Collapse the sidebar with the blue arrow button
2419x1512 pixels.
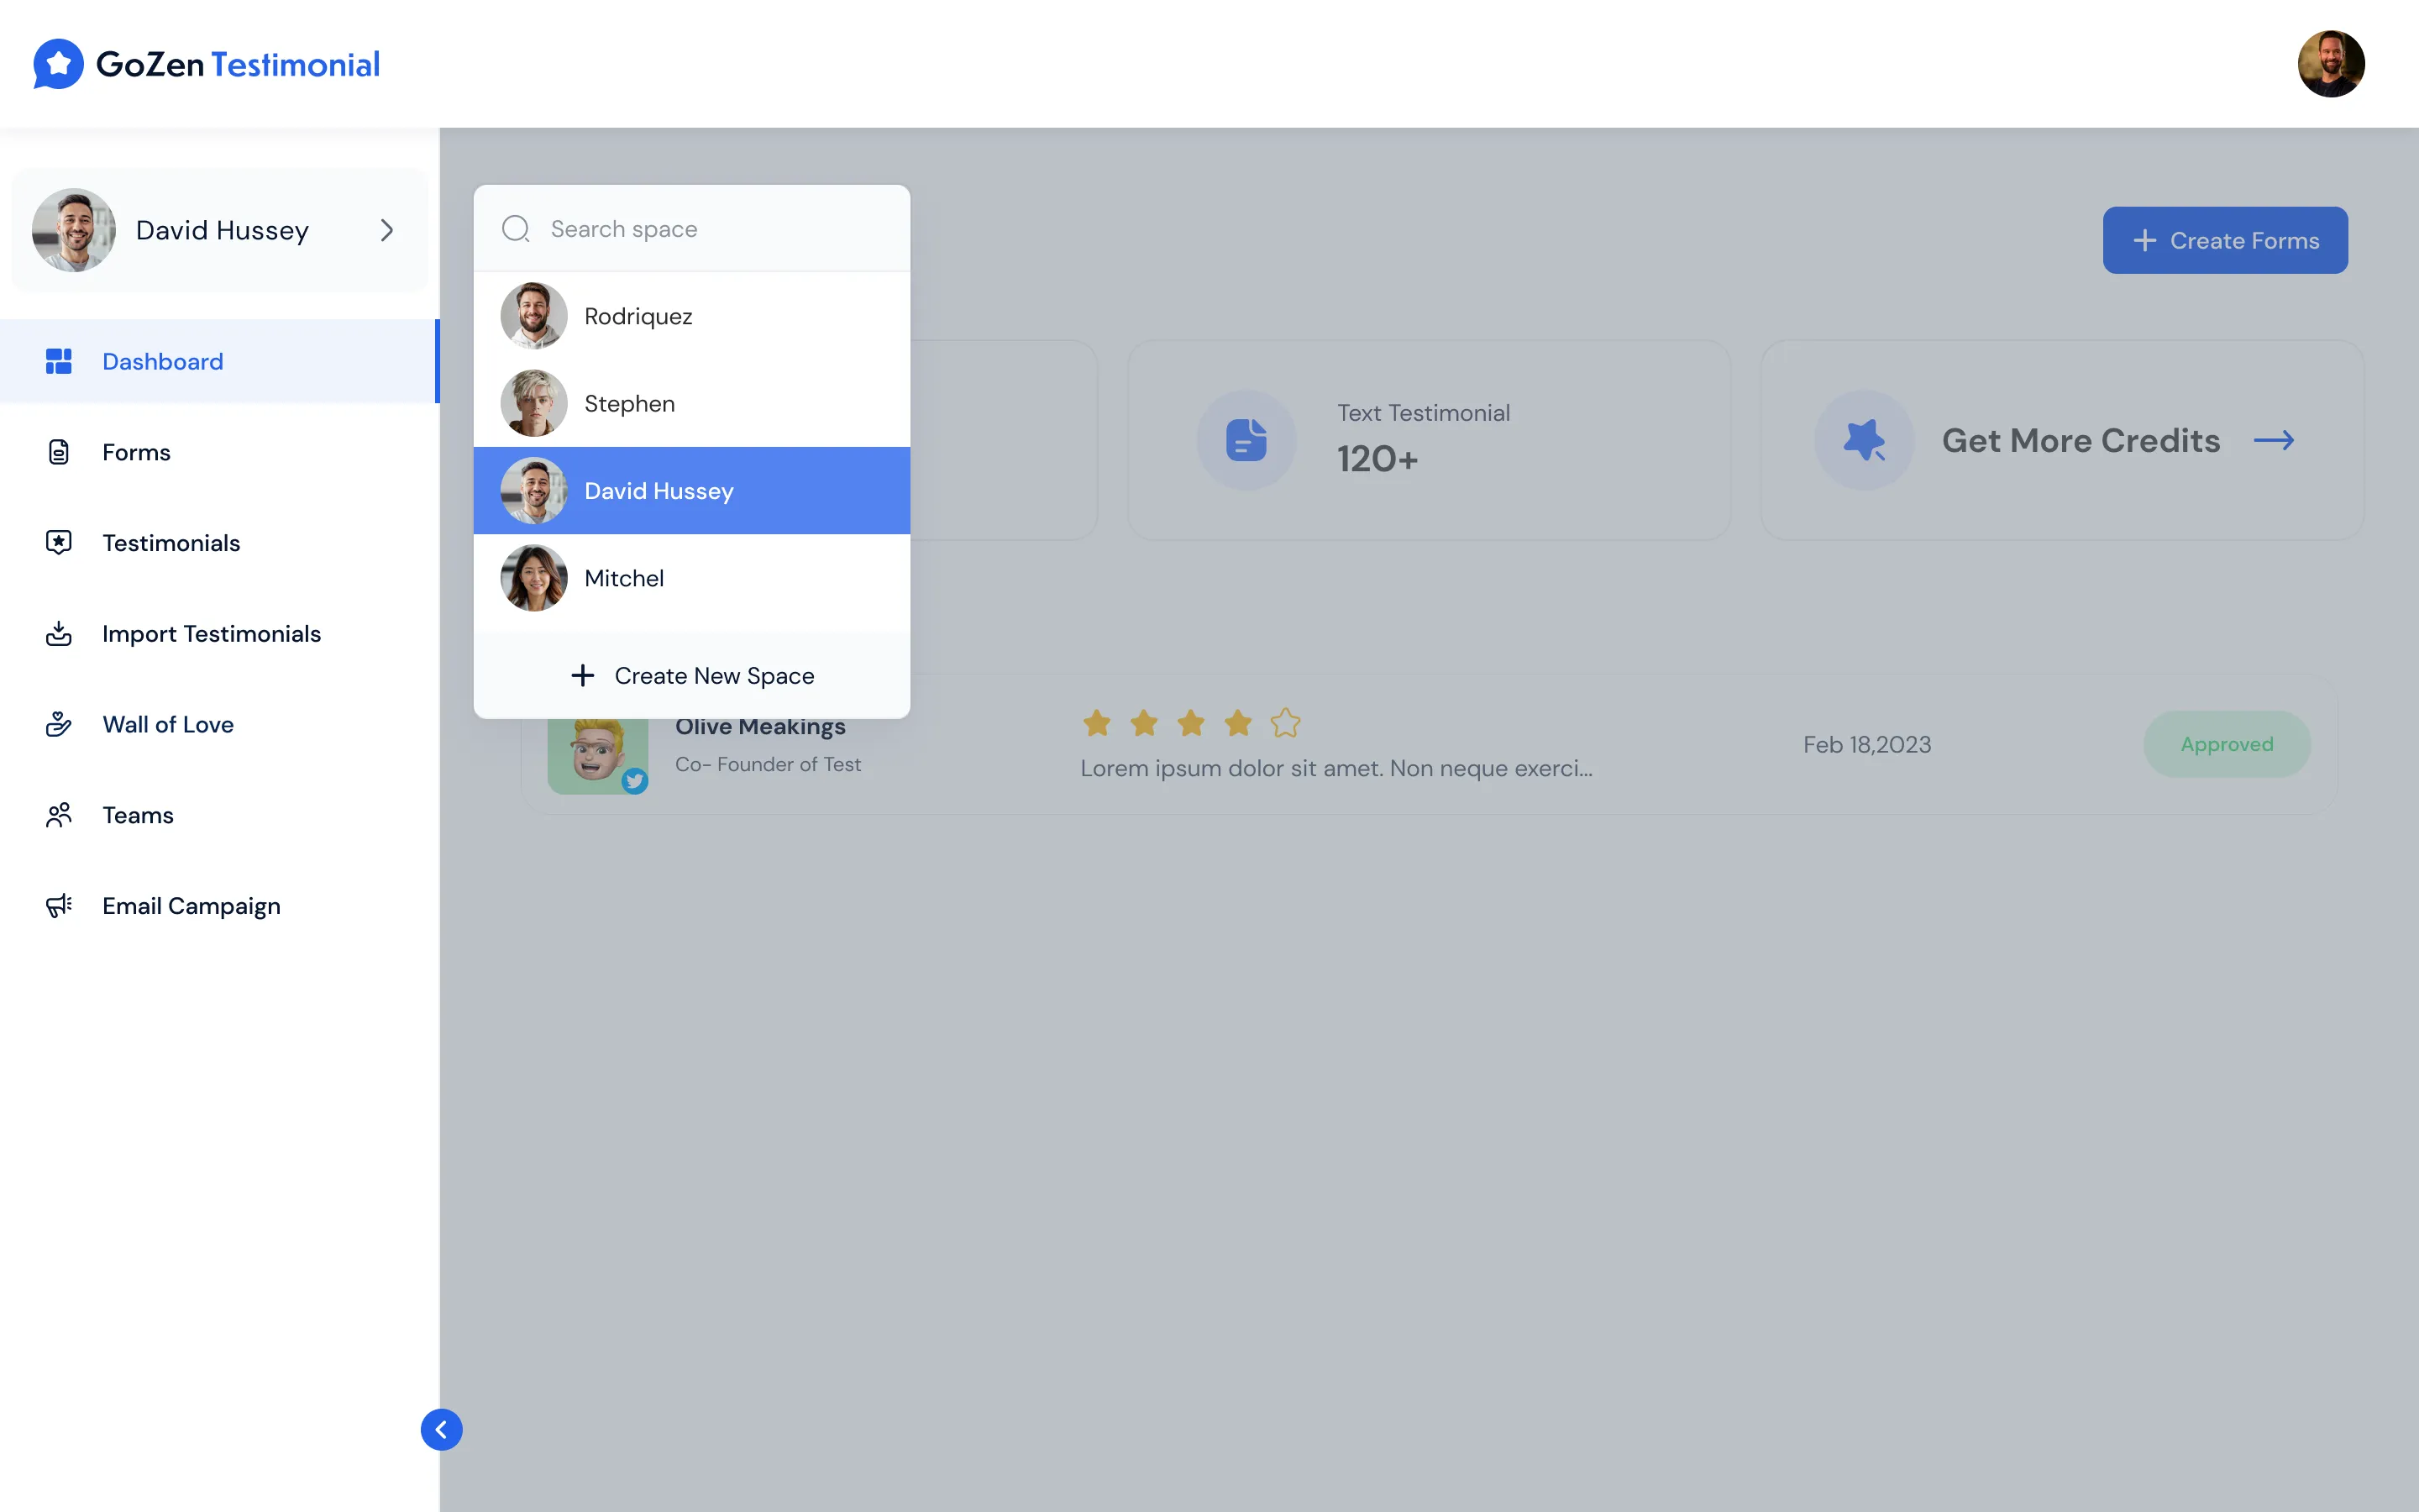pos(441,1429)
